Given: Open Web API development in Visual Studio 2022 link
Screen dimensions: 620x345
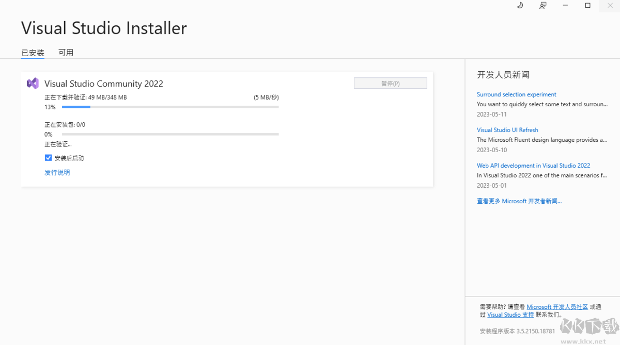Looking at the screenshot, I should (533, 166).
